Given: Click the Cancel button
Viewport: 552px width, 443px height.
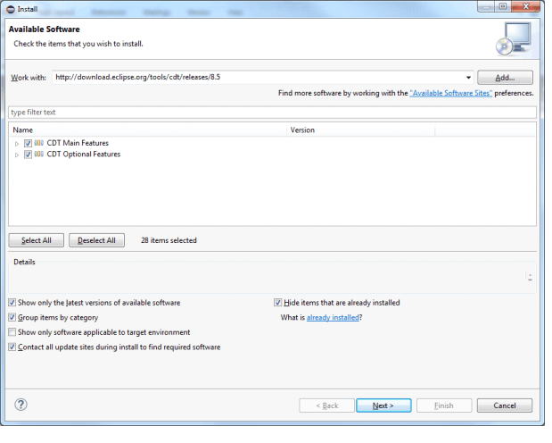Looking at the screenshot, I should coord(505,405).
